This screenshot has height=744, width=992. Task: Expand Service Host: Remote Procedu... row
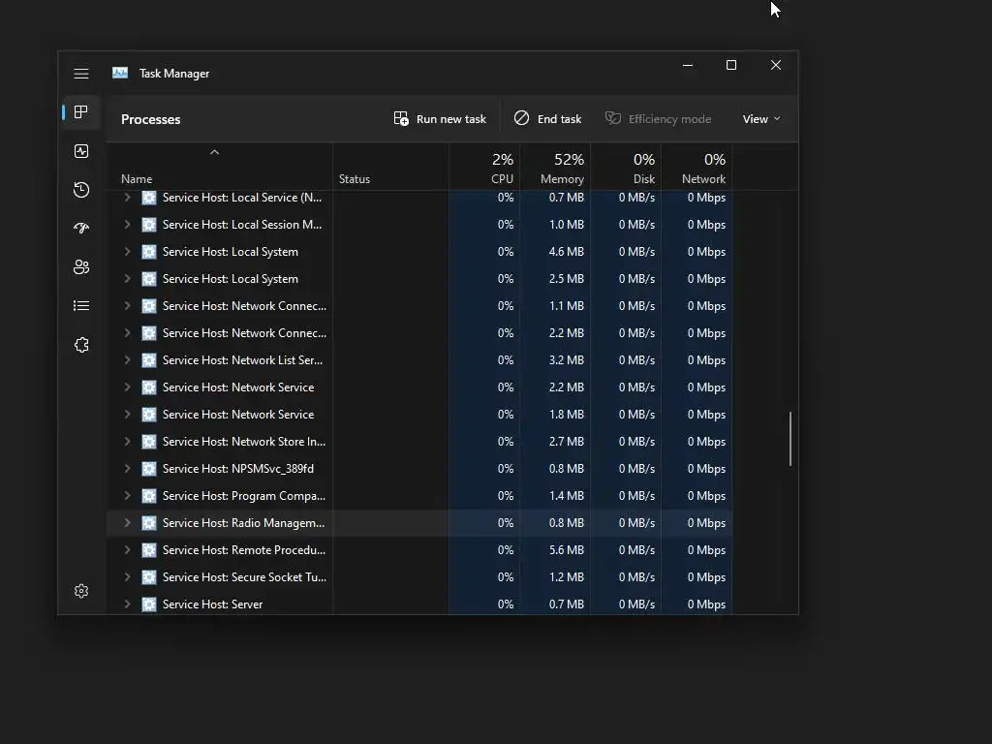(127, 550)
